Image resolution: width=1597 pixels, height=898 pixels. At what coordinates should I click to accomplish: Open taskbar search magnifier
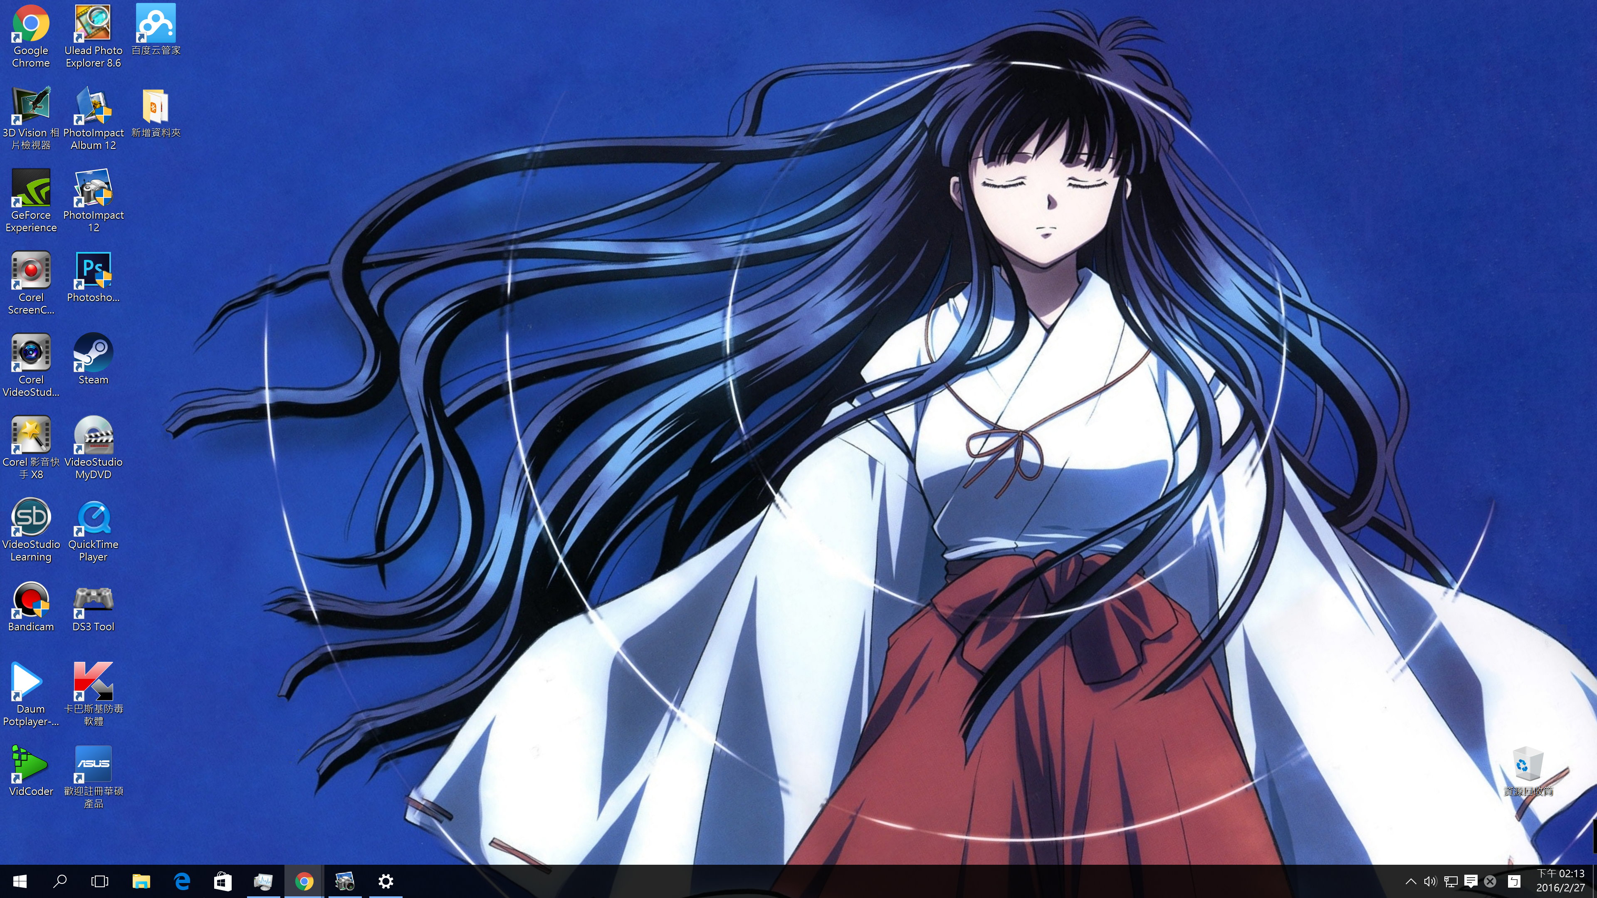[x=60, y=881]
